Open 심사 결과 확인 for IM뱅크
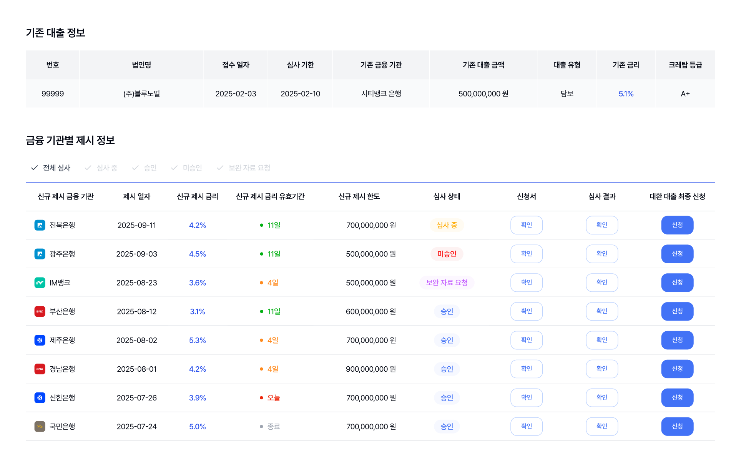The image size is (741, 467). pyautogui.click(x=601, y=283)
